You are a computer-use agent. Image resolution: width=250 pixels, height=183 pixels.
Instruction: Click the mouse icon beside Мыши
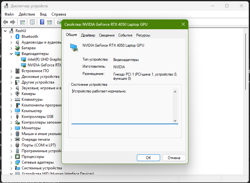point(17,133)
